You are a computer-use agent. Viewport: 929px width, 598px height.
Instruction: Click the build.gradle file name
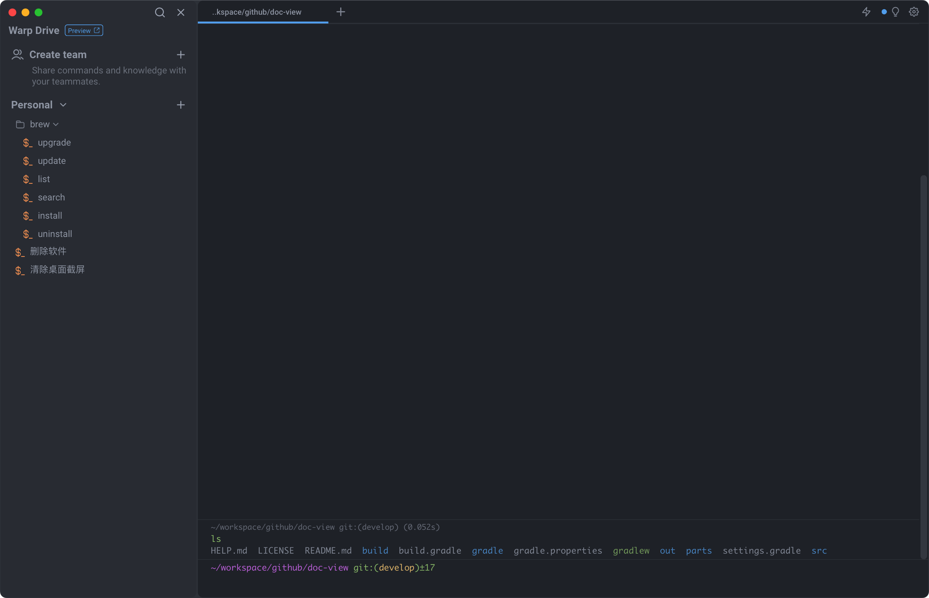pyautogui.click(x=430, y=551)
